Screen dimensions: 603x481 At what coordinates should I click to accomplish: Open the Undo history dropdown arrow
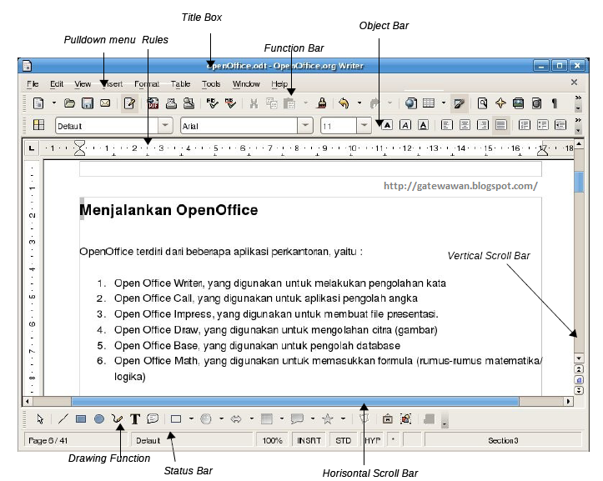tap(359, 103)
